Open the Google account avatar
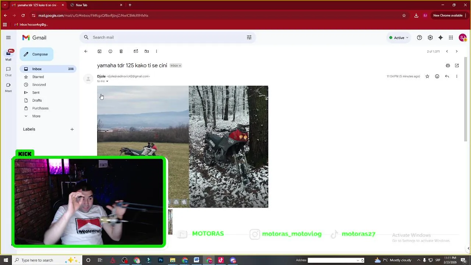471x265 pixels. coord(463,38)
